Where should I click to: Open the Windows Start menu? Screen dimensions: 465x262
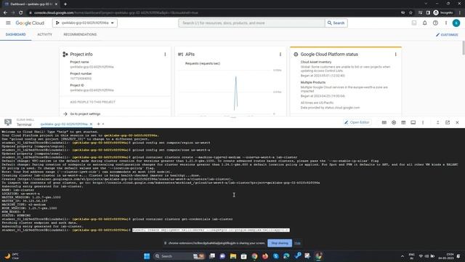pyautogui.click(x=147, y=256)
